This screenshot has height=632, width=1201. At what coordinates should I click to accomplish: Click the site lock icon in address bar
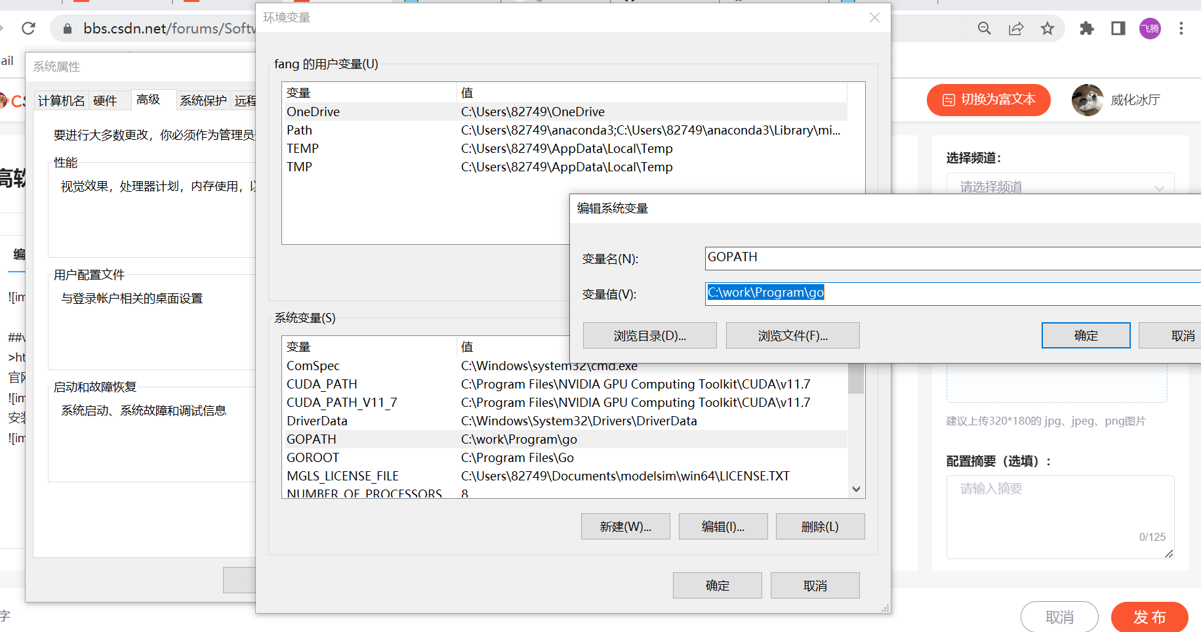[x=67, y=28]
